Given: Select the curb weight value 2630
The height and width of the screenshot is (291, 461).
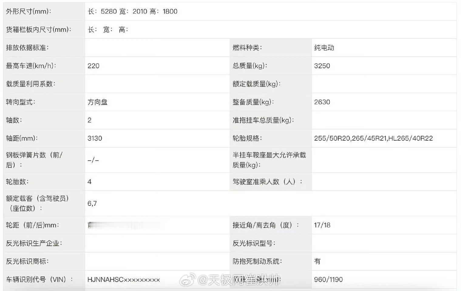Looking at the screenshot, I should click(322, 102).
